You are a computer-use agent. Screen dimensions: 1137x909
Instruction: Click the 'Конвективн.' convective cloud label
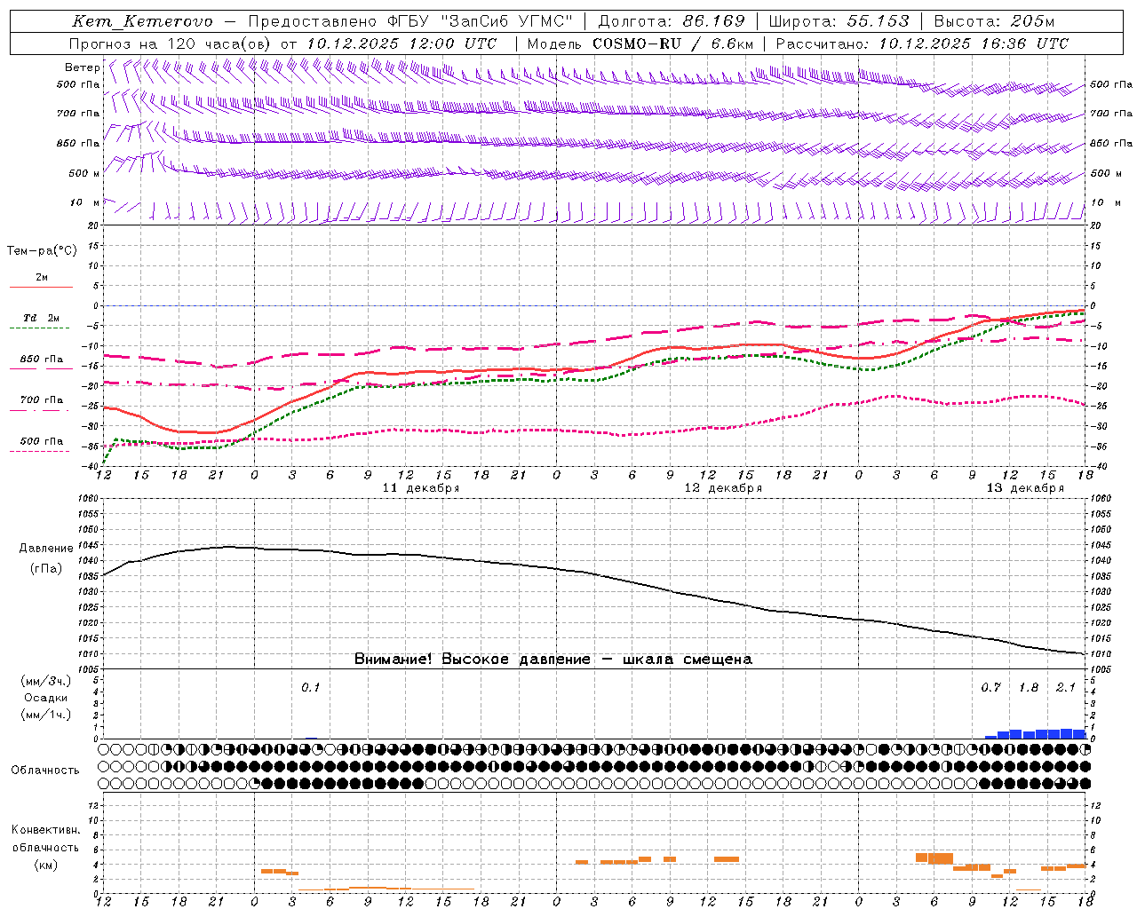tap(45, 830)
